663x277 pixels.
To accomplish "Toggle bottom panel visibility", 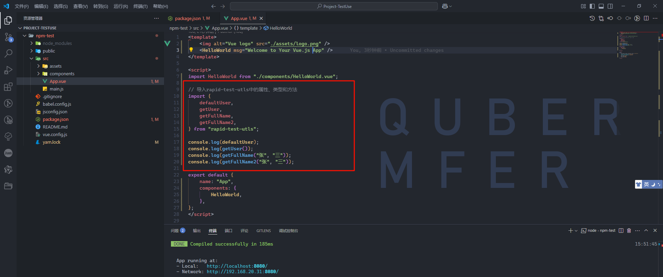I will [x=601, y=6].
